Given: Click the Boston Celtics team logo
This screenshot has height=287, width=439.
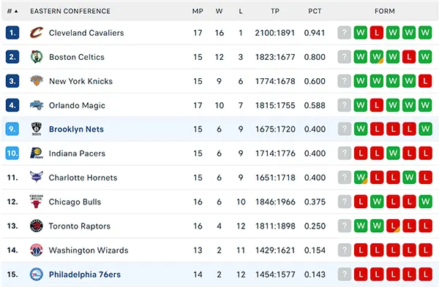Looking at the screenshot, I should 37,57.
